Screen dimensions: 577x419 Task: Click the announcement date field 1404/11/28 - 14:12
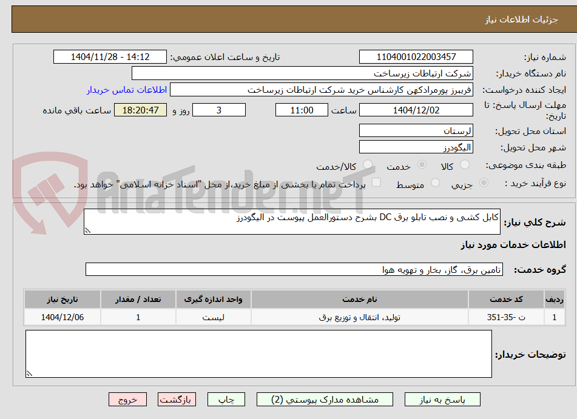[110, 57]
